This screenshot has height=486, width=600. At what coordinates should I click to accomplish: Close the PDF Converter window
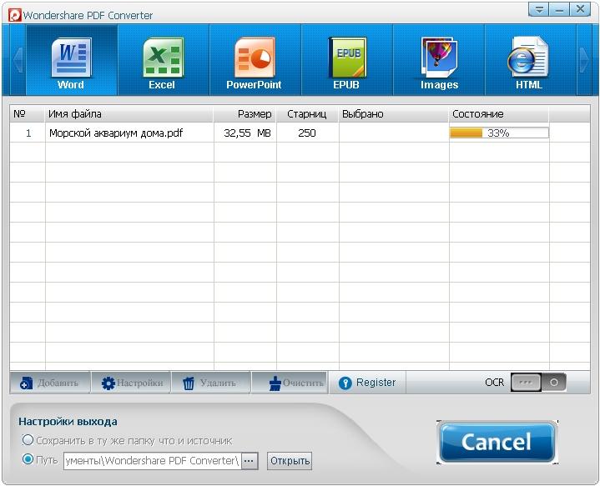point(580,9)
